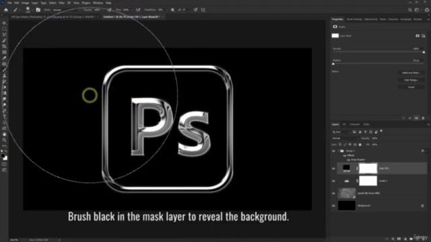Select vector mask button in Properties
The width and height of the screenshot is (431, 242).
click(424, 36)
